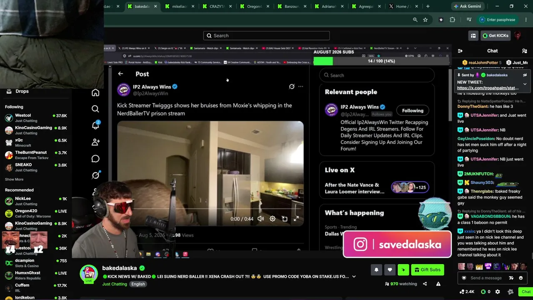Expand the embedded video to fullscreen
The height and width of the screenshot is (300, 533).
click(296, 219)
